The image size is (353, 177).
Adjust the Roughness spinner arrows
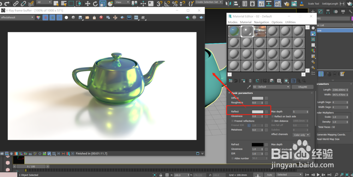(x=262, y=103)
